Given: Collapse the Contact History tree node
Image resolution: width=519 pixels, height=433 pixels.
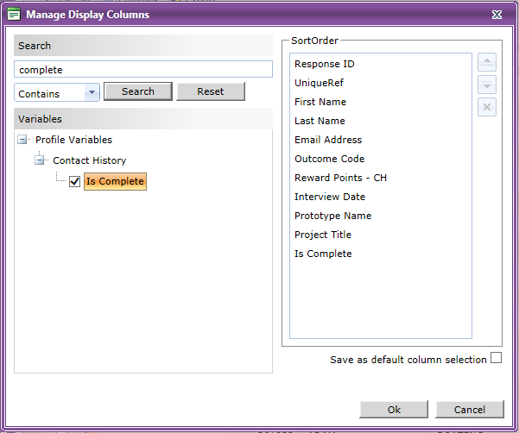Looking at the screenshot, I should pos(40,160).
